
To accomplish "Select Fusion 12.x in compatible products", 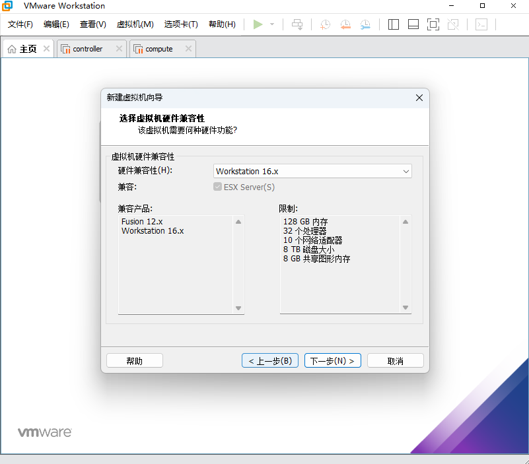I will (x=142, y=222).
